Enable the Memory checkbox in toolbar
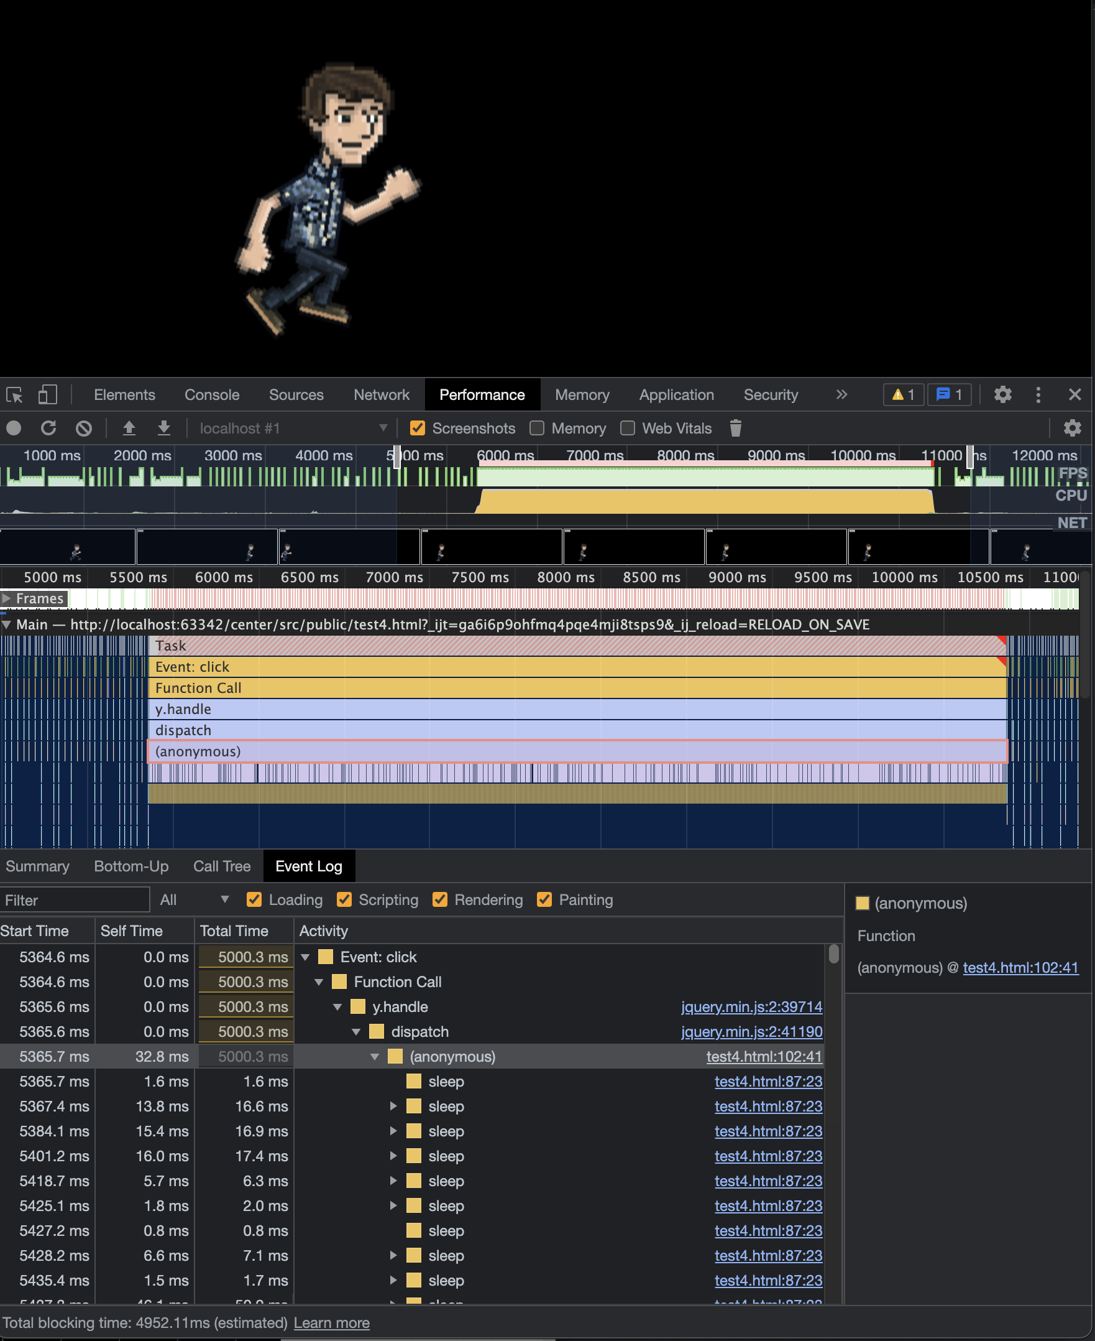The image size is (1095, 1341). tap(537, 428)
